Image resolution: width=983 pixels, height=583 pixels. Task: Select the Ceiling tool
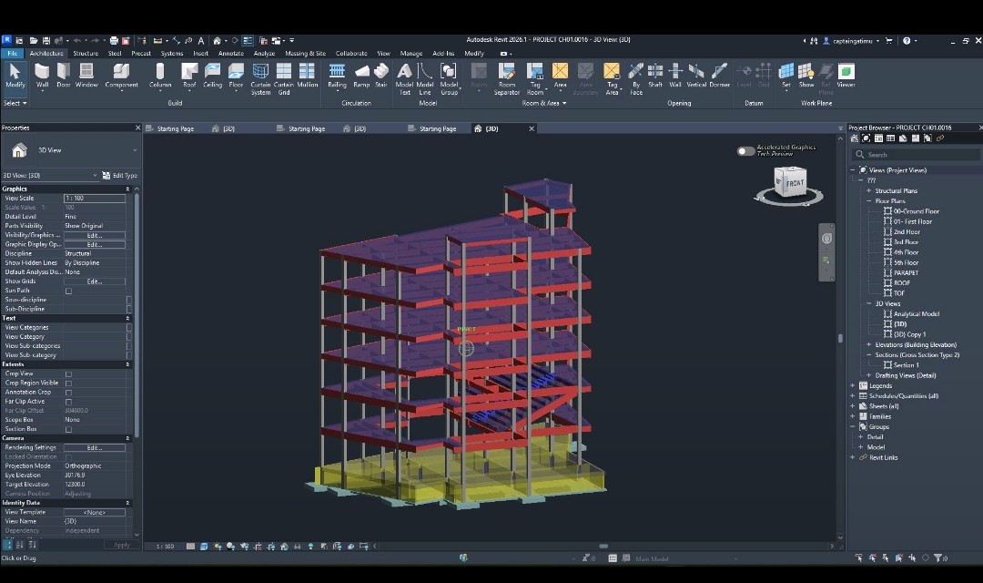pyautogui.click(x=212, y=76)
